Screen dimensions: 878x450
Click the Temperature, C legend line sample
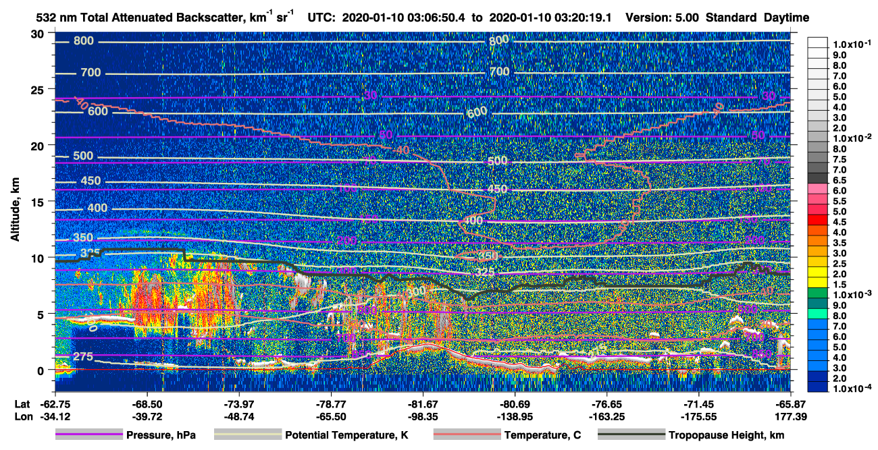(x=467, y=435)
